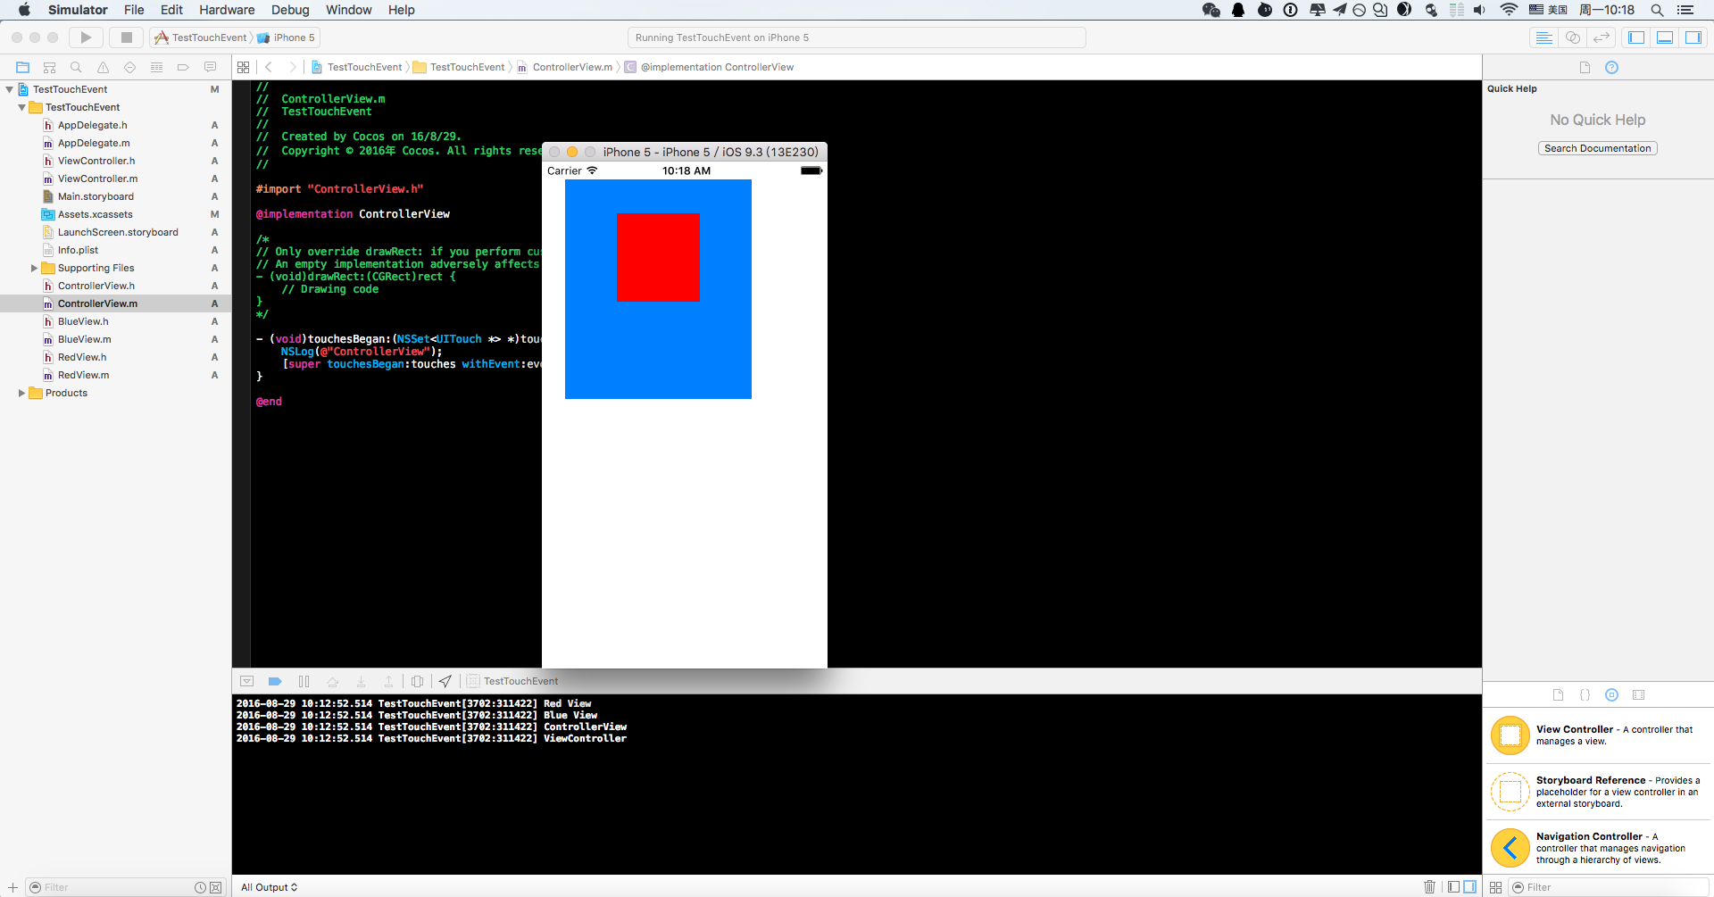The image size is (1714, 897).
Task: Open the All Output dropdown
Action: pos(269,887)
